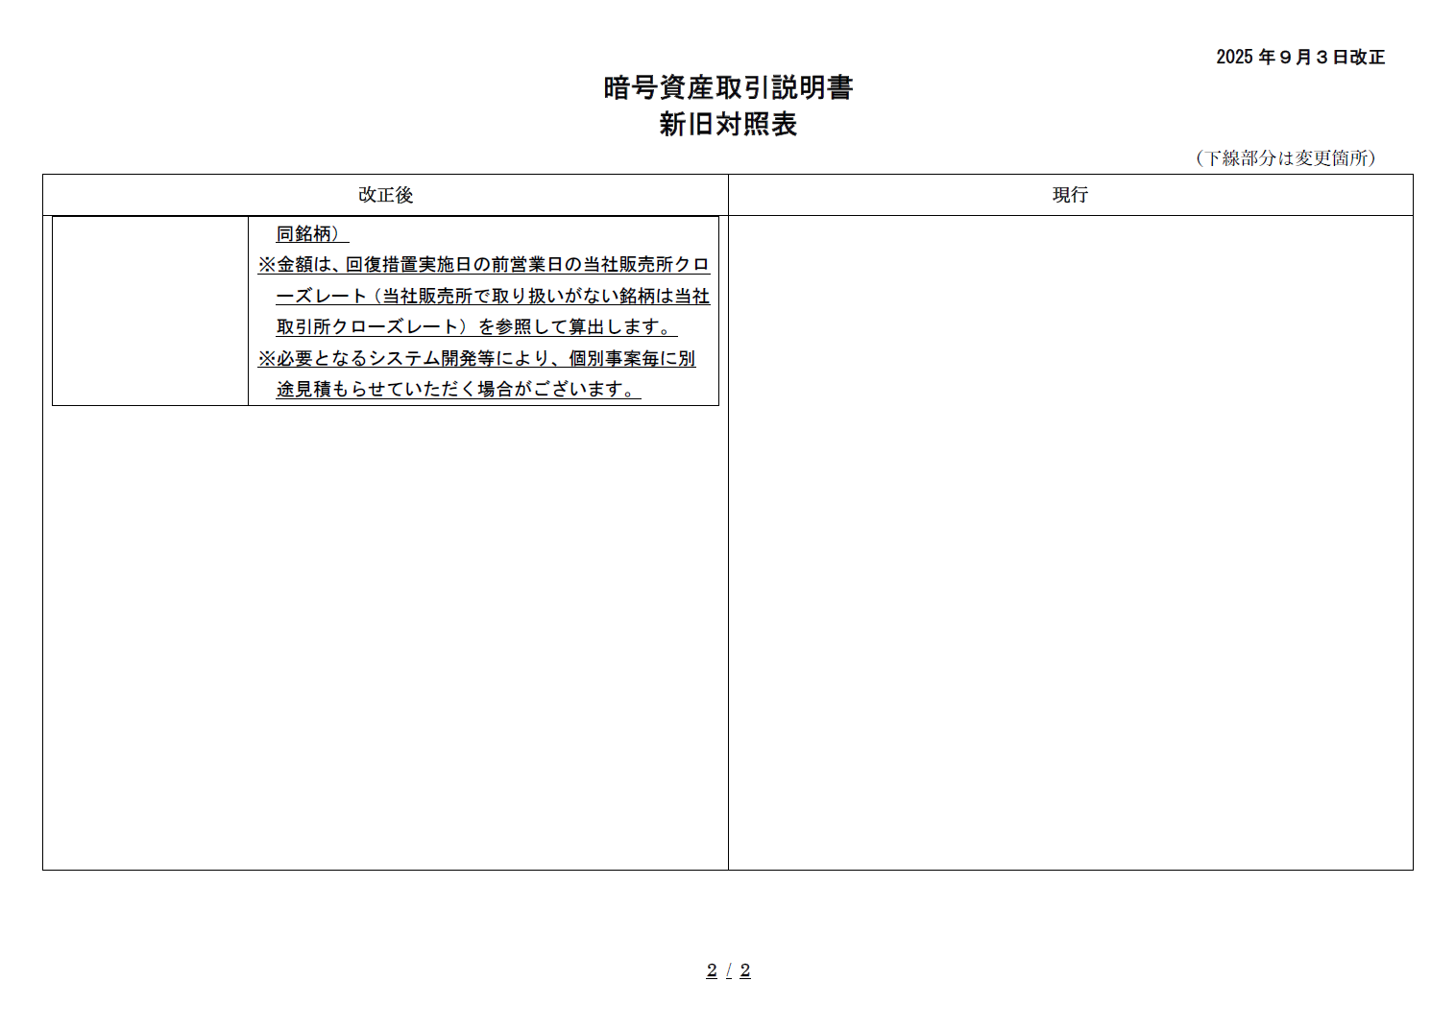Click the note "(下線部分は変更箇所)"
This screenshot has width=1455, height=1029.
coord(1286,158)
